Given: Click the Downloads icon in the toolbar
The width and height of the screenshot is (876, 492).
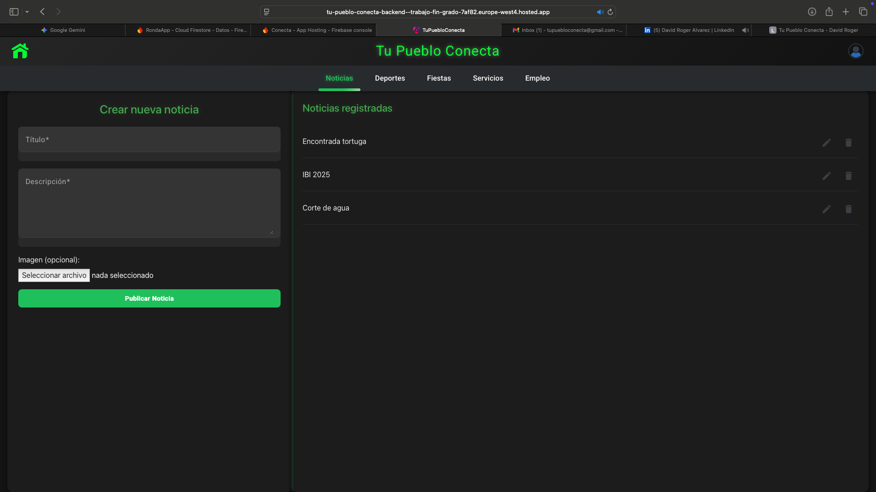Looking at the screenshot, I should pyautogui.click(x=812, y=12).
